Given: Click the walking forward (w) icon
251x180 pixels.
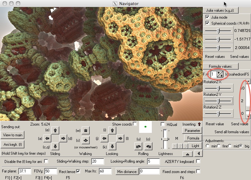Looking at the screenshot, I should (86, 130).
